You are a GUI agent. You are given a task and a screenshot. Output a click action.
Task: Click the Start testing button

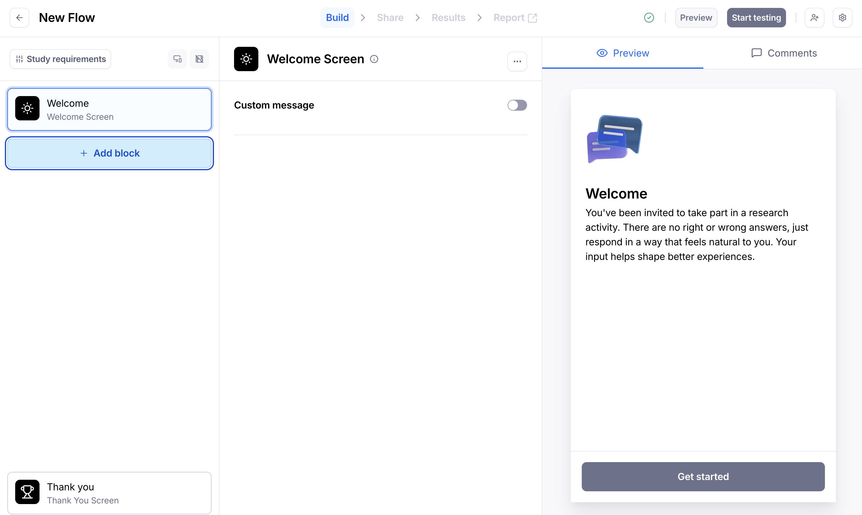(x=756, y=18)
